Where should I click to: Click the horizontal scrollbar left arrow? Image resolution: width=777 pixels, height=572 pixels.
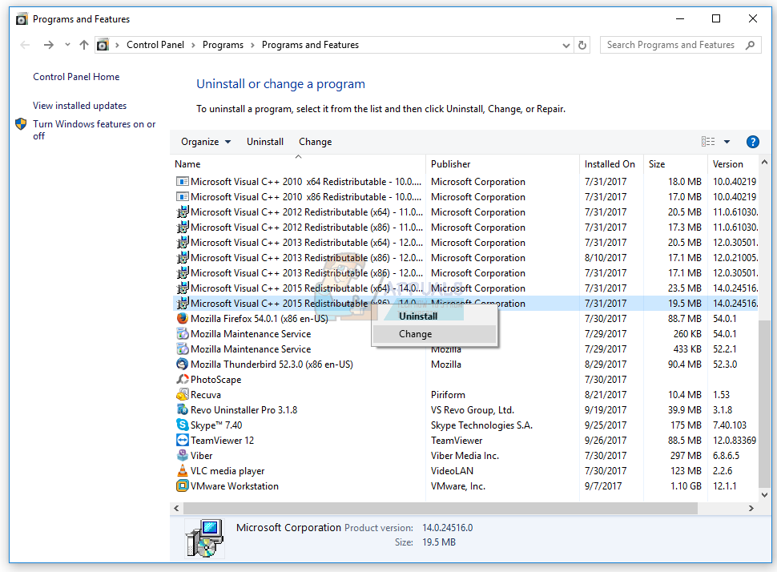click(x=176, y=508)
